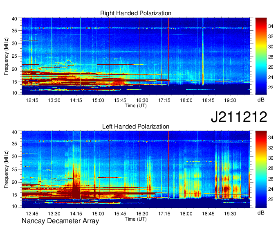Click "15:00" tick on Left Handed time axis

(x=98, y=213)
